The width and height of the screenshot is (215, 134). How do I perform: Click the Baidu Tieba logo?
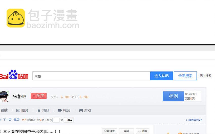14,75
